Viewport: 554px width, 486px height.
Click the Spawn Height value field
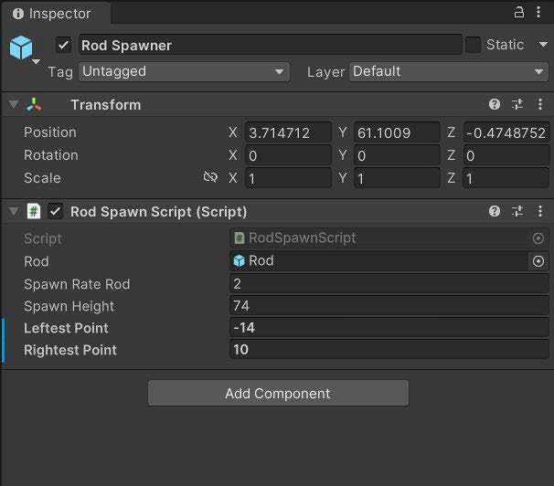coord(389,306)
